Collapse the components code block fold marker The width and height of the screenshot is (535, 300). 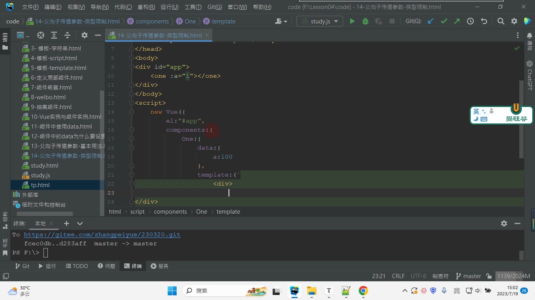coord(132,130)
